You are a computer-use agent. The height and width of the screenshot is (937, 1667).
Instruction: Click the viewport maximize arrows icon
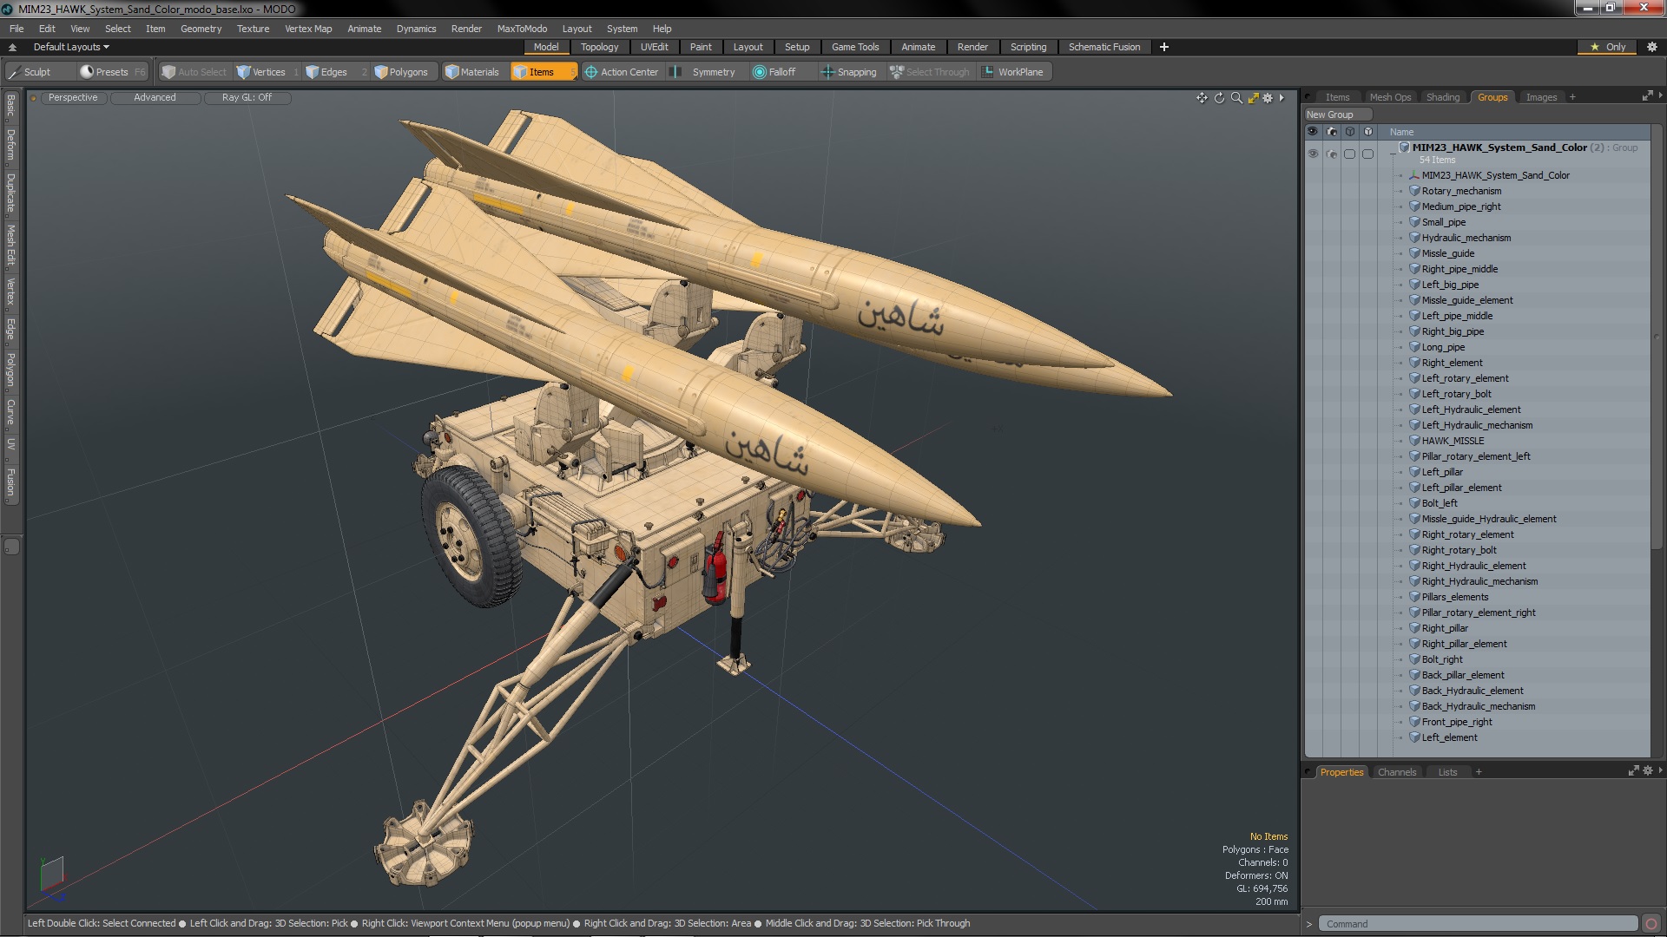[1253, 98]
